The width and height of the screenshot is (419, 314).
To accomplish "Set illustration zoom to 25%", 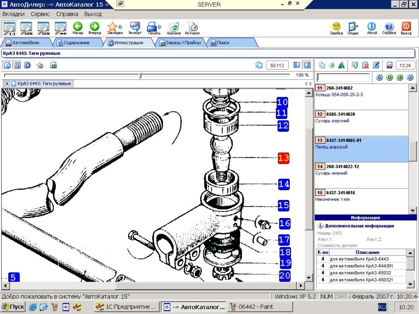I will coord(44,29).
